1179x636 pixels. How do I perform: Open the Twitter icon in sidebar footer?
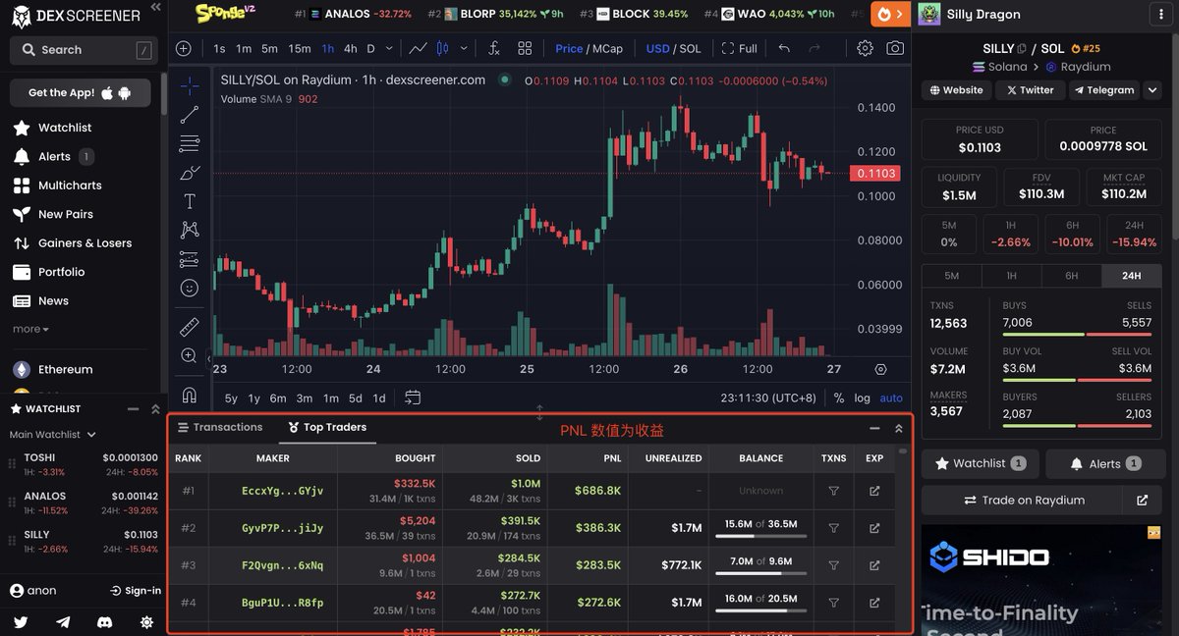(x=21, y=622)
